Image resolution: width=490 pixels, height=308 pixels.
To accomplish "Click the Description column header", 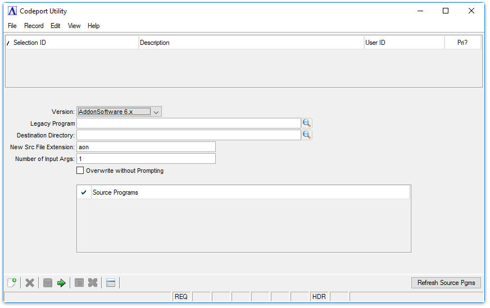I will 251,43.
